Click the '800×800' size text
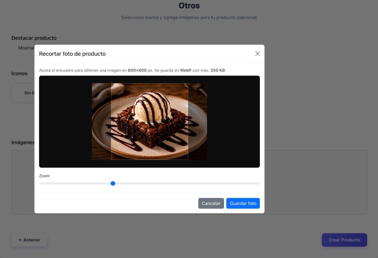378x258 pixels. click(x=137, y=70)
